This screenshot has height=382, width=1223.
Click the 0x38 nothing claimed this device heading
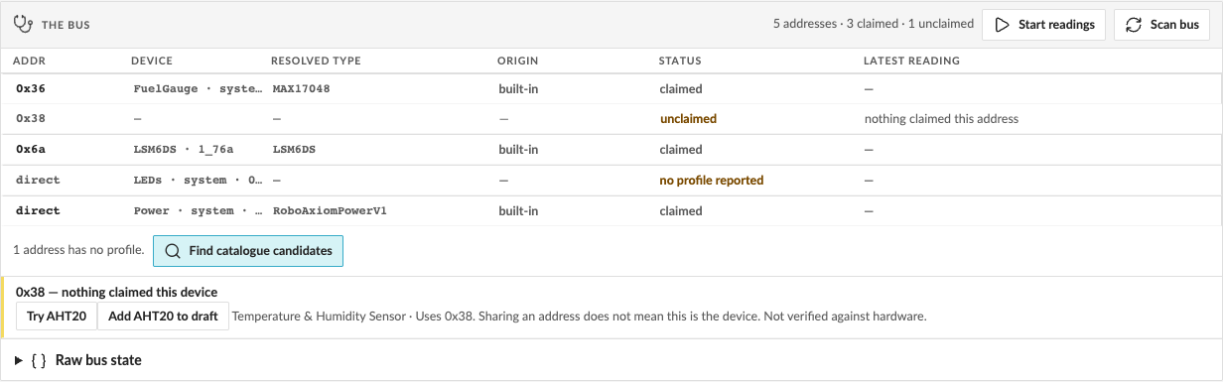(x=116, y=292)
